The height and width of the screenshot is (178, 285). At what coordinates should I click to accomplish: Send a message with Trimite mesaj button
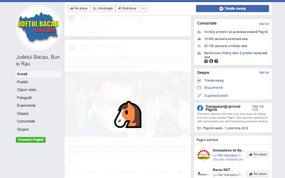coord(232,8)
